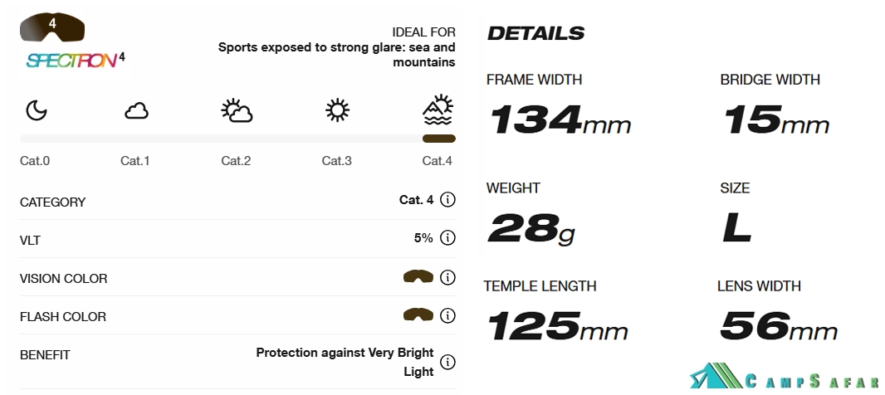Click the brown flash color swatch

[418, 315]
